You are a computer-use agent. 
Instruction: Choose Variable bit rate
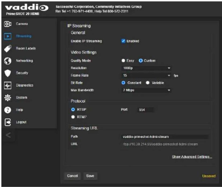(147, 83)
